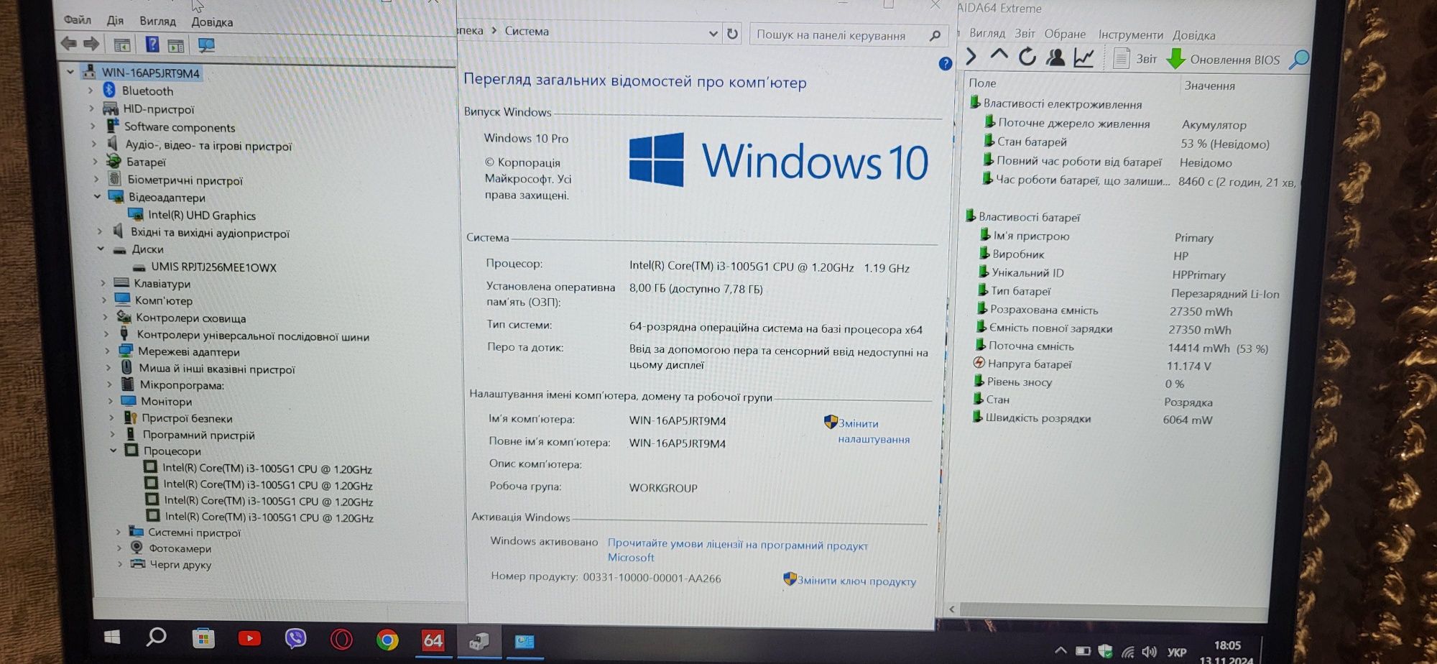
Task: Open hidden tray icons chevron
Action: coord(1060,650)
